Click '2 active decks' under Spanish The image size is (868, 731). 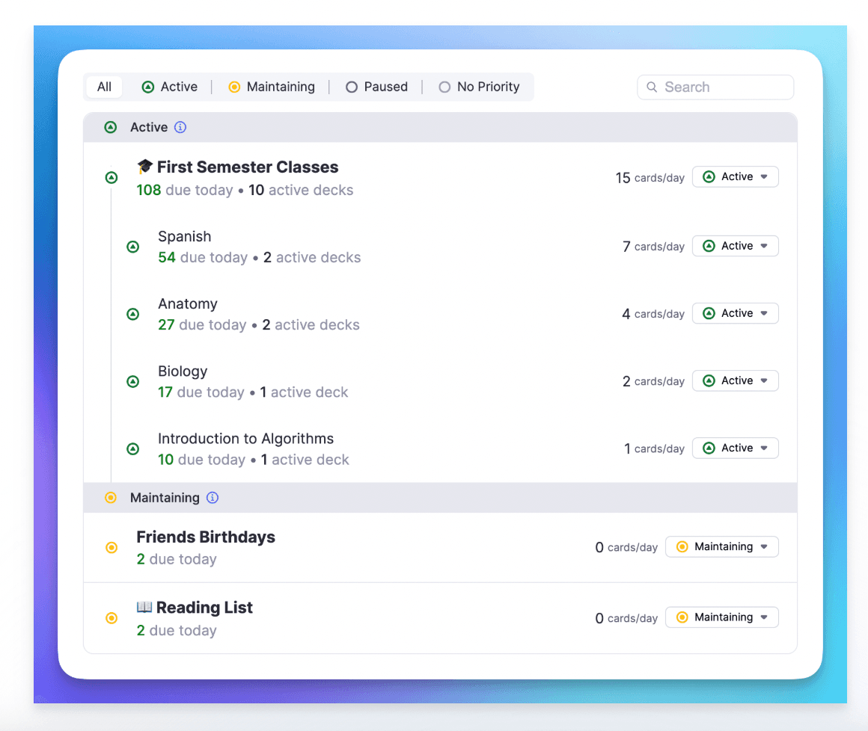tap(312, 258)
